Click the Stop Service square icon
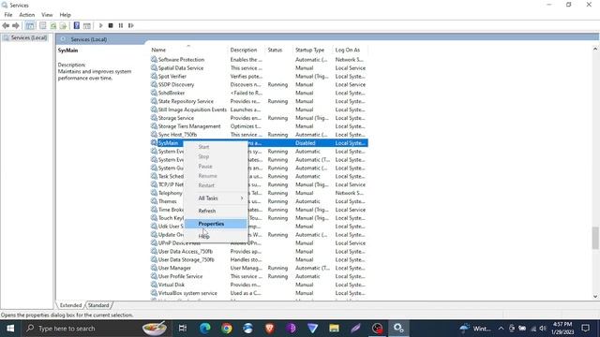This screenshot has width=600, height=337. coord(111,25)
